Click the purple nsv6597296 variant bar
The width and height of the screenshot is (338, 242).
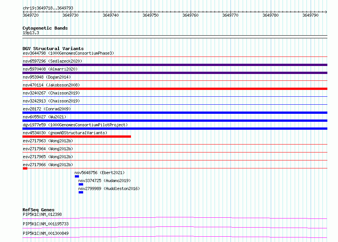tap(175, 65)
